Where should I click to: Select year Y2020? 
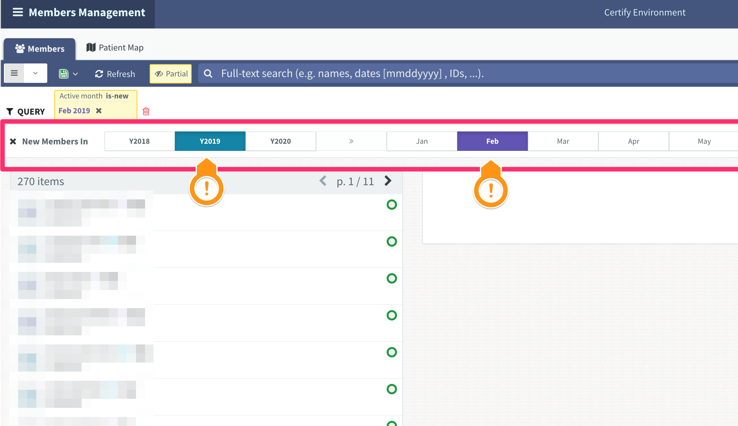(x=281, y=141)
